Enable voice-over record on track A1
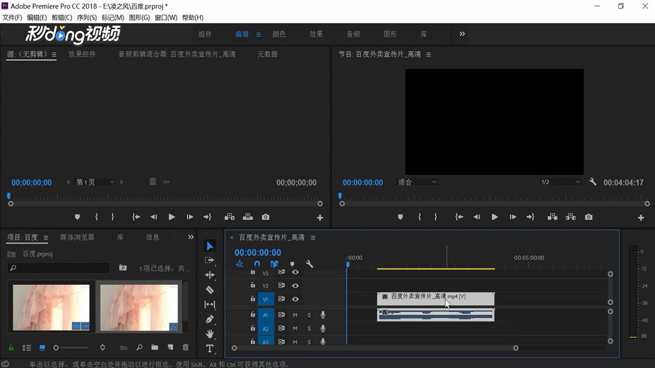The height and width of the screenshot is (368, 655). (323, 315)
